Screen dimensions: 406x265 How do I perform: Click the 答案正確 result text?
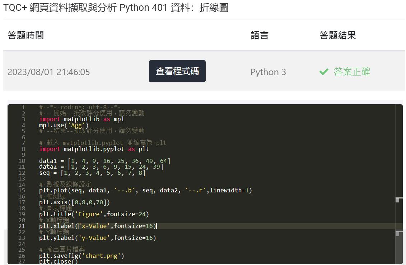[352, 72]
